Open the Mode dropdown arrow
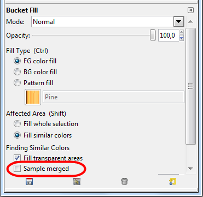The height and width of the screenshot is (197, 203). point(178,22)
